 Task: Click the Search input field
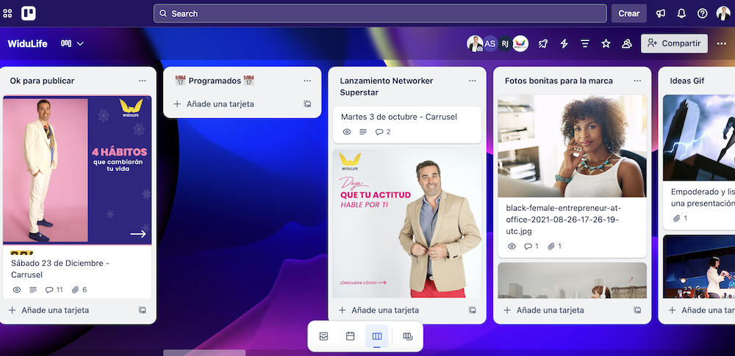(380, 14)
